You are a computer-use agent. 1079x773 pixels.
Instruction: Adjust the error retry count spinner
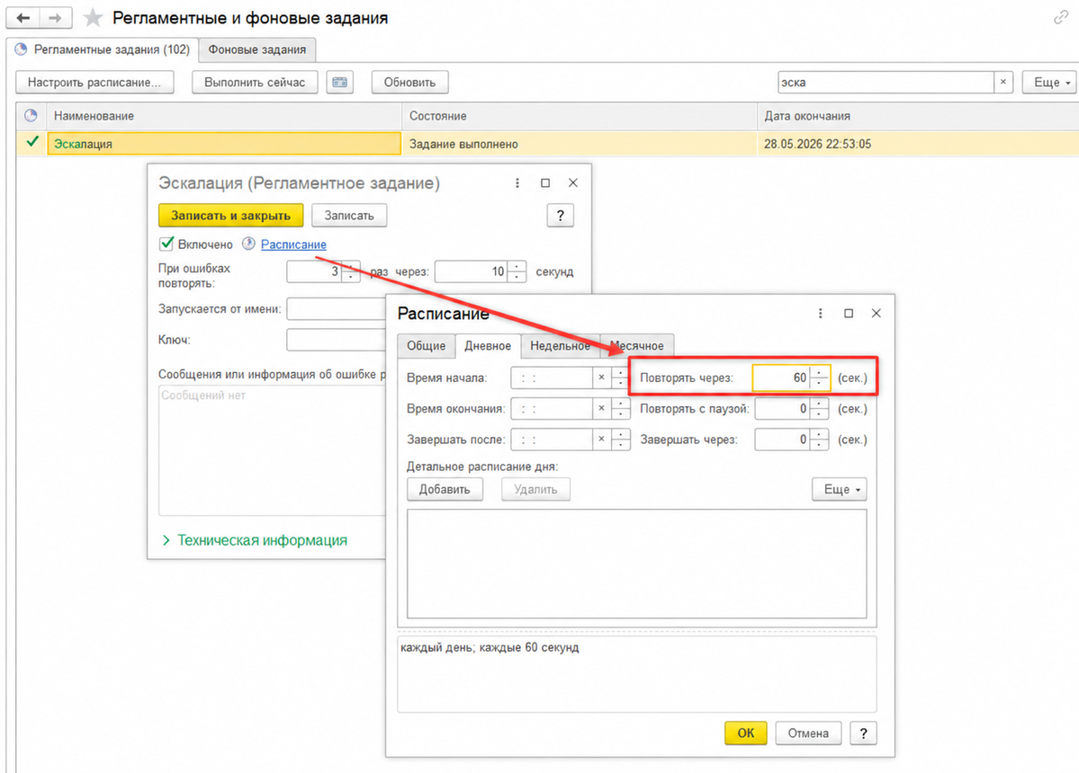pyautogui.click(x=350, y=271)
